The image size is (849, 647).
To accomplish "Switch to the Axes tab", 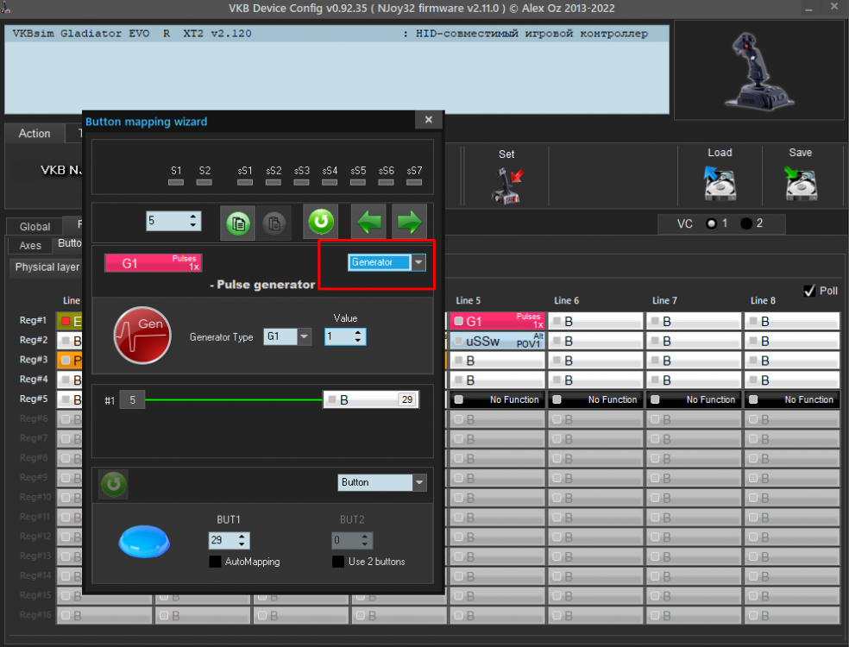I will coord(30,245).
